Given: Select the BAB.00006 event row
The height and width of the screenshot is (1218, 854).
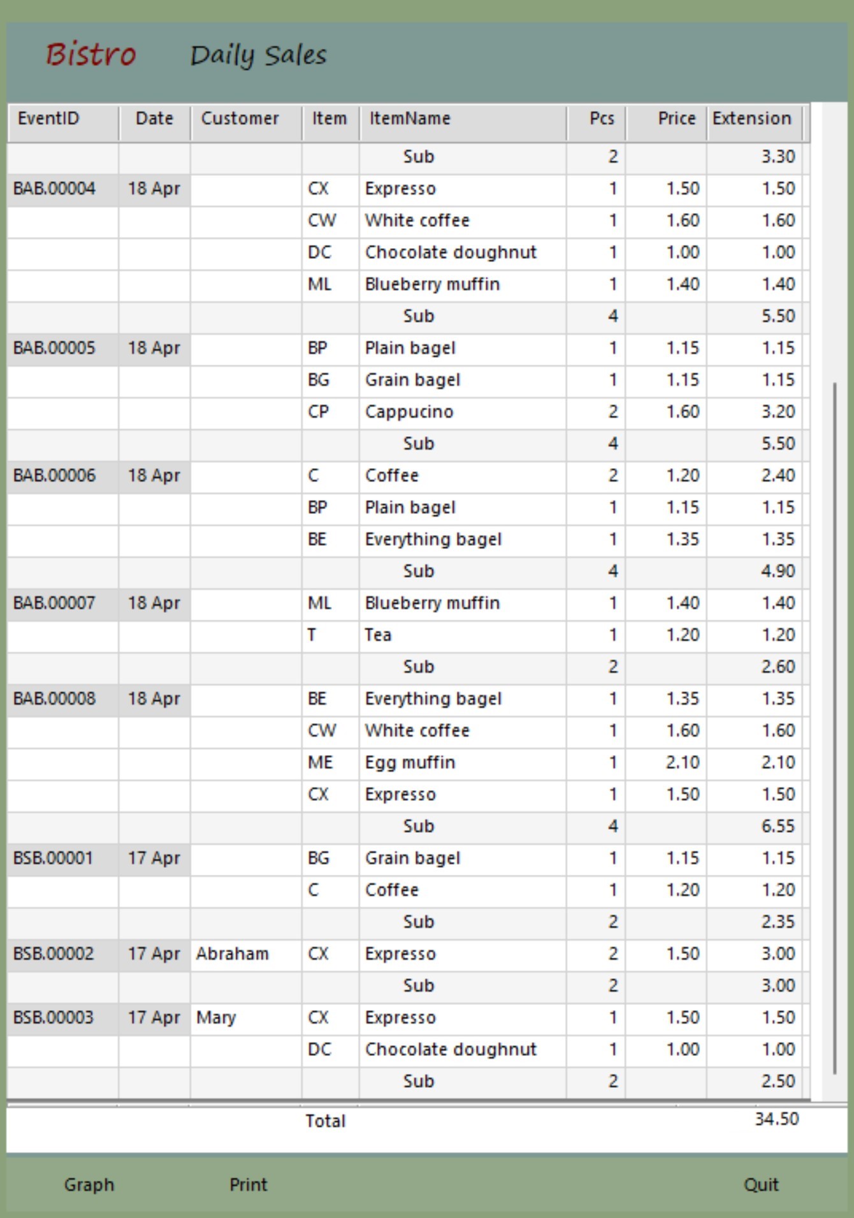Looking at the screenshot, I should pyautogui.click(x=55, y=476).
